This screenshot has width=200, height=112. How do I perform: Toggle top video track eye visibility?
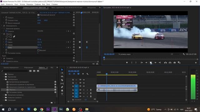pyautogui.click(x=84, y=80)
